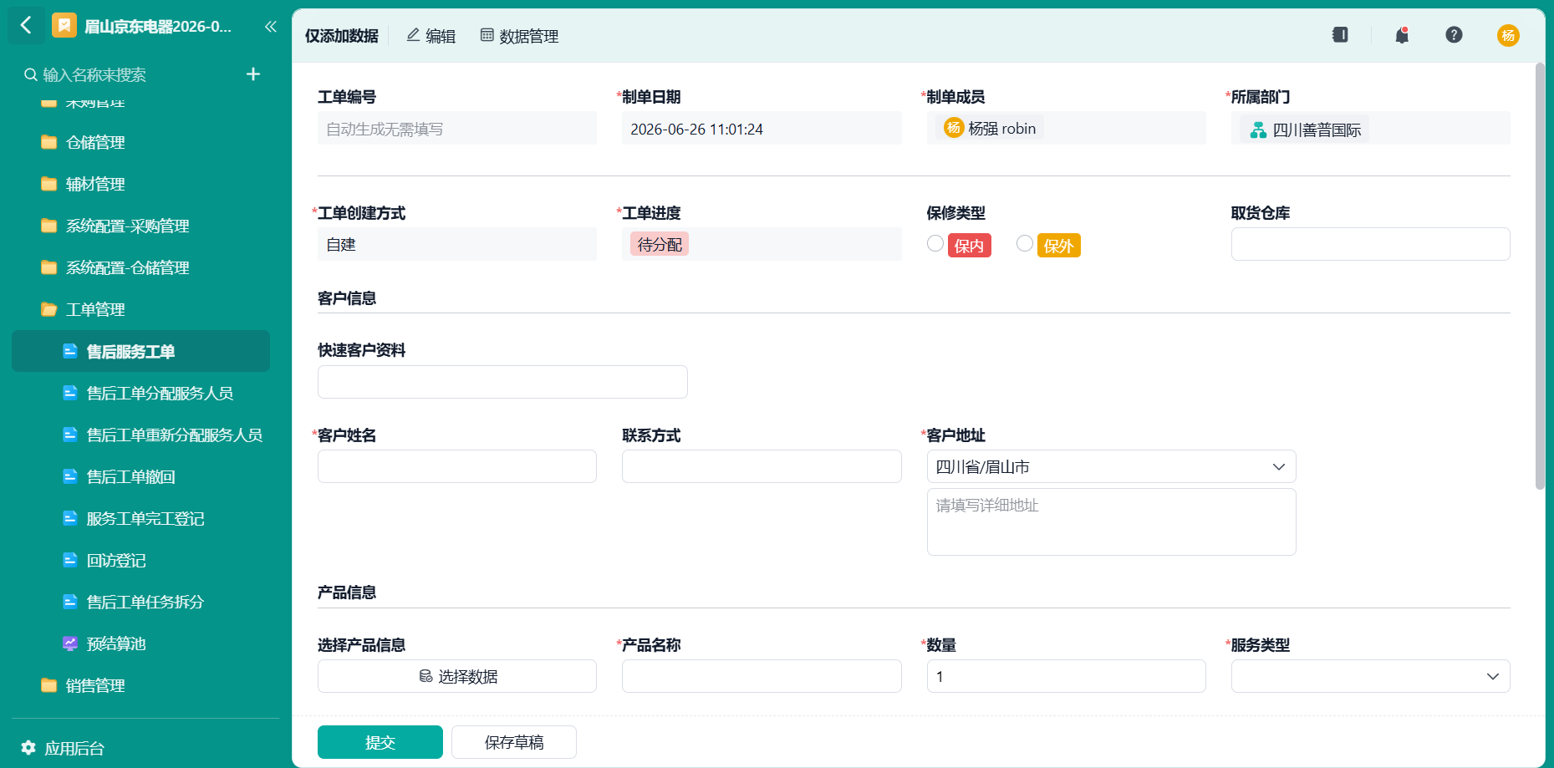
Task: Open notifications bell icon
Action: coord(1402,35)
